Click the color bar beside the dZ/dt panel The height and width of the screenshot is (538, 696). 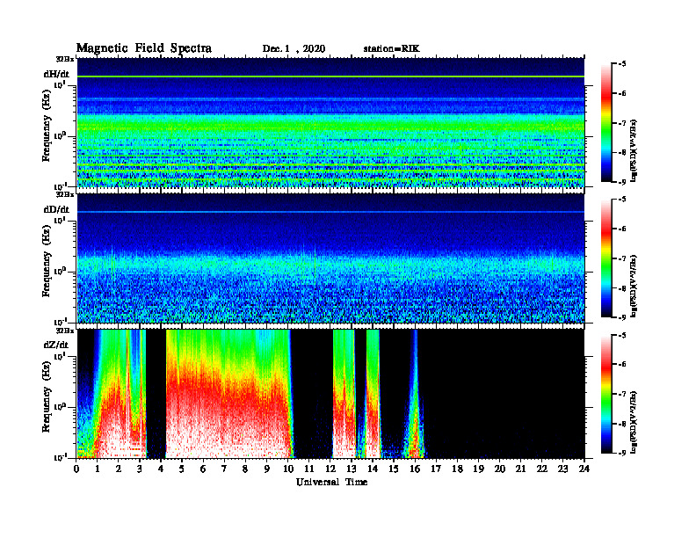605,393
